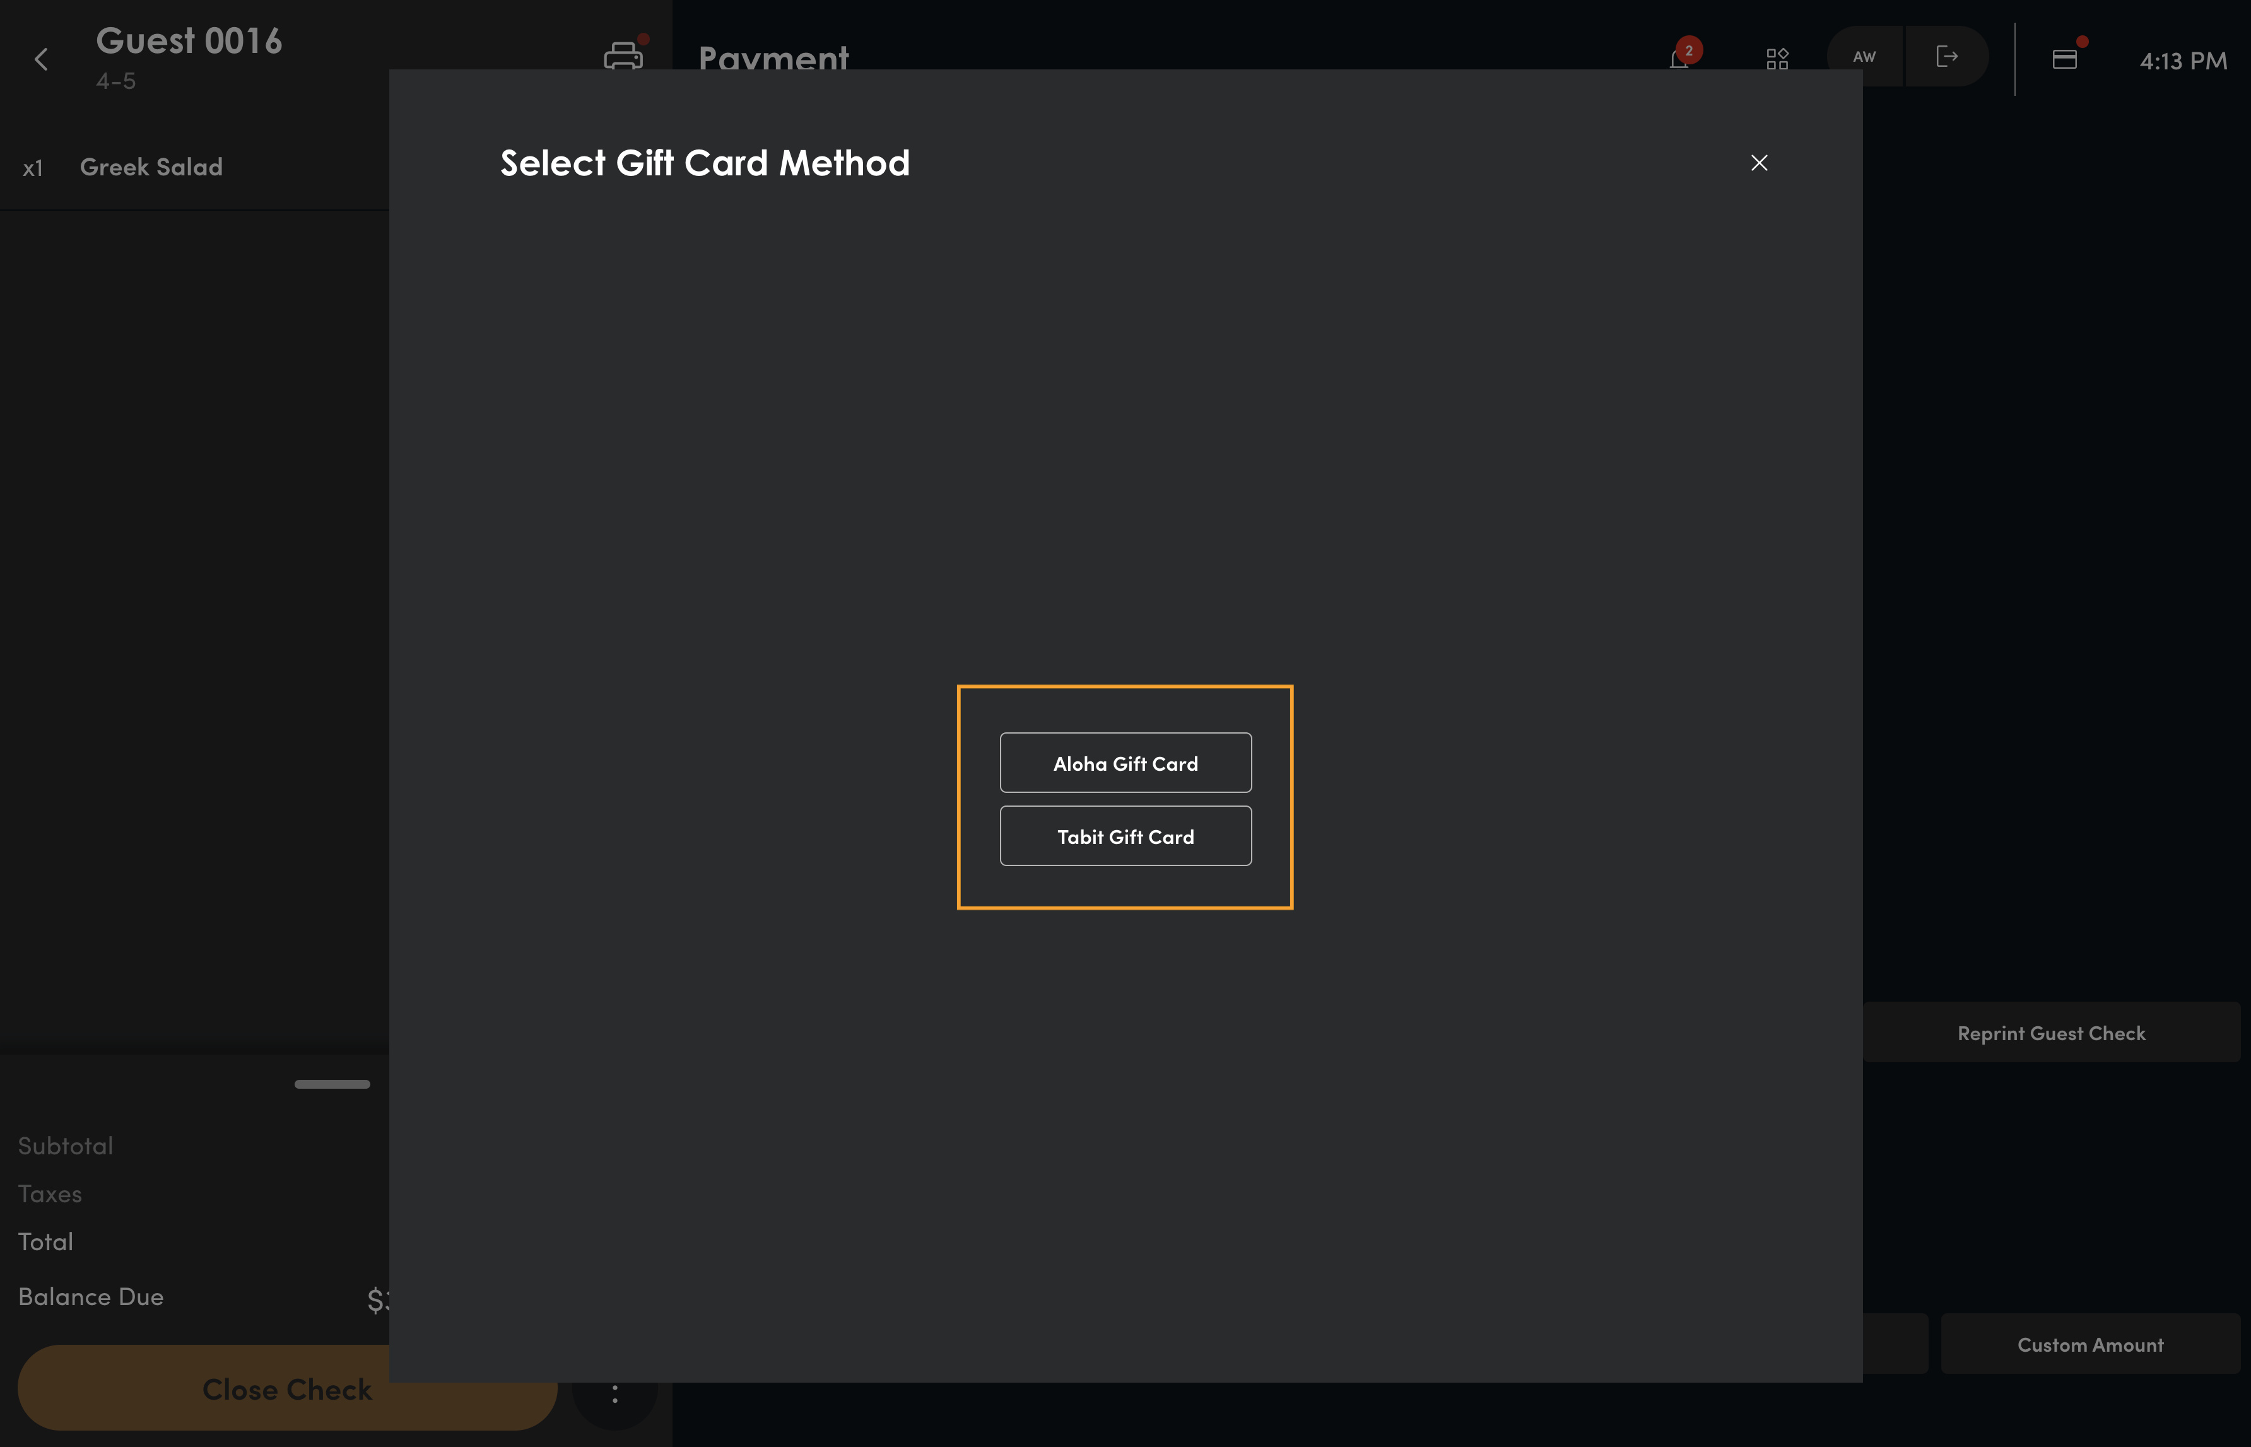Click the Close Check button
The height and width of the screenshot is (1447, 2251).
click(288, 1389)
